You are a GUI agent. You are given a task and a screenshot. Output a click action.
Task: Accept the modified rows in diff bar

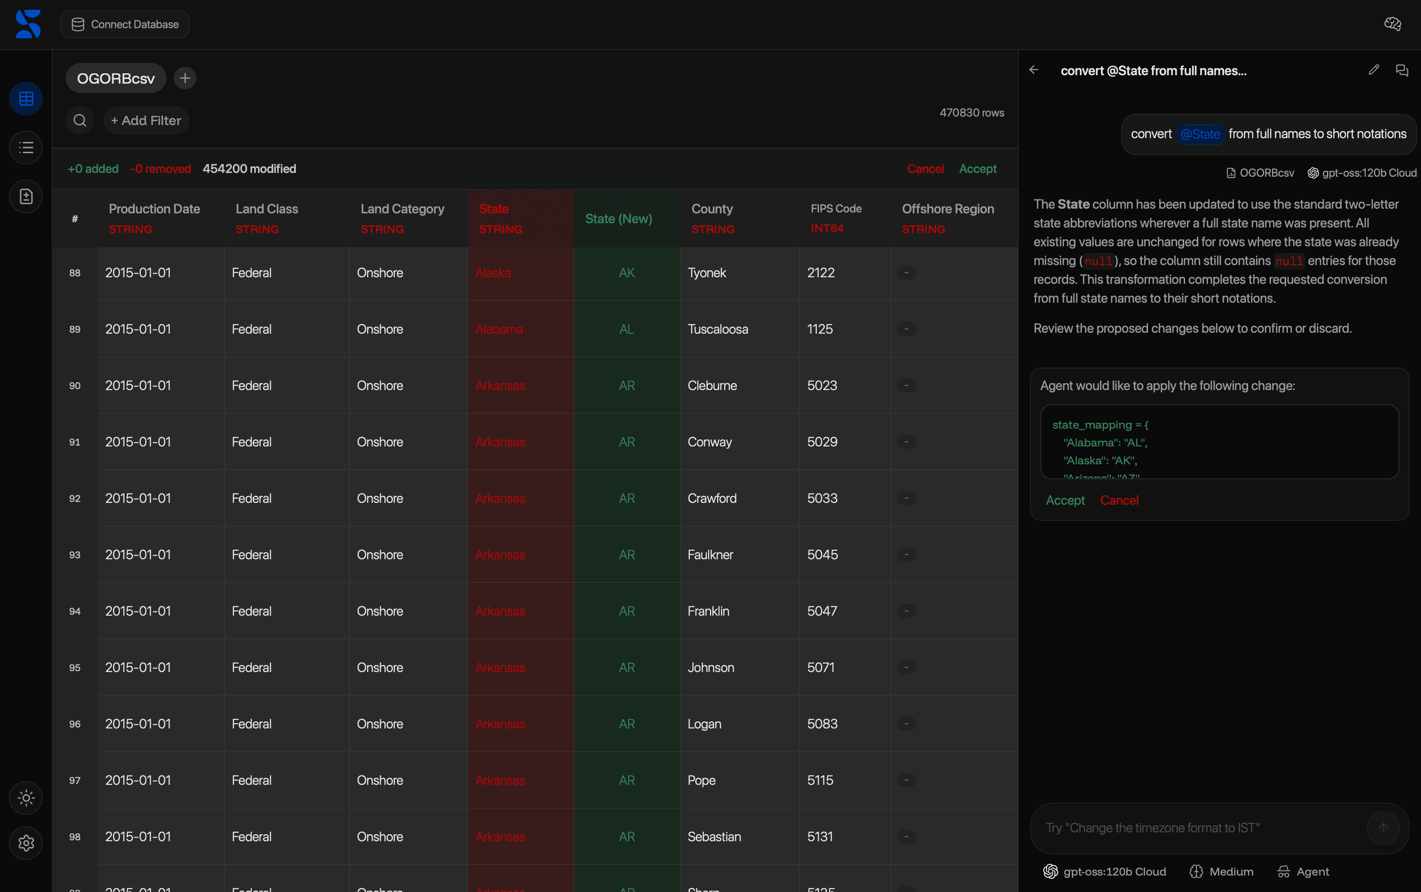(x=977, y=169)
